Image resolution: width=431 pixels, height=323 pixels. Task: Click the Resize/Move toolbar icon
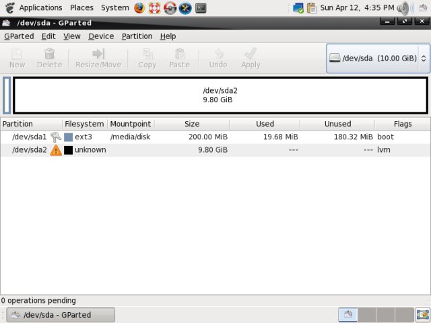point(98,54)
